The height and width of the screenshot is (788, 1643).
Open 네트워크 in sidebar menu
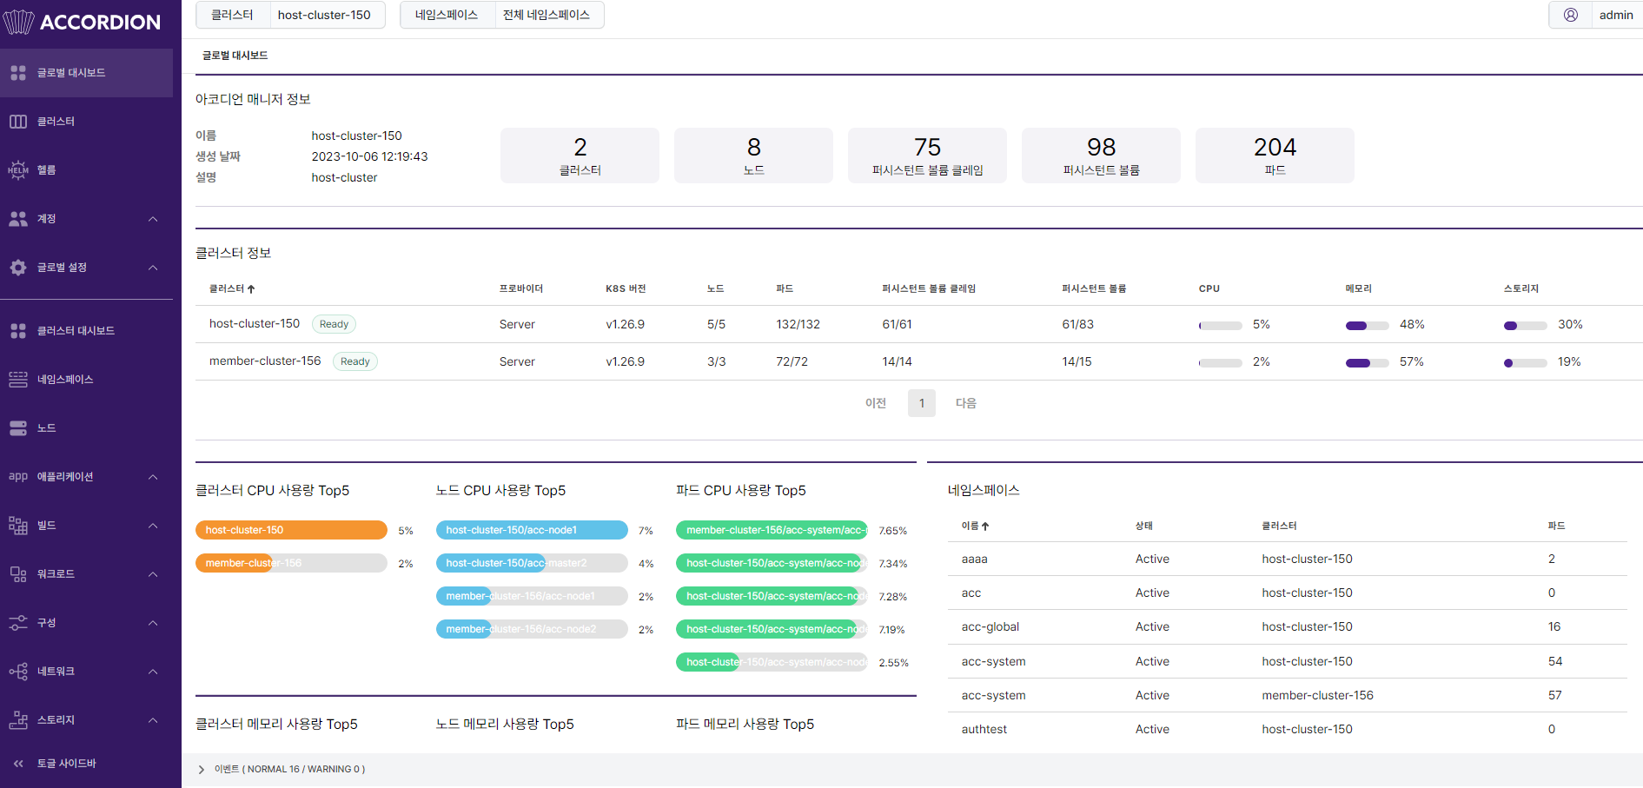pos(56,672)
